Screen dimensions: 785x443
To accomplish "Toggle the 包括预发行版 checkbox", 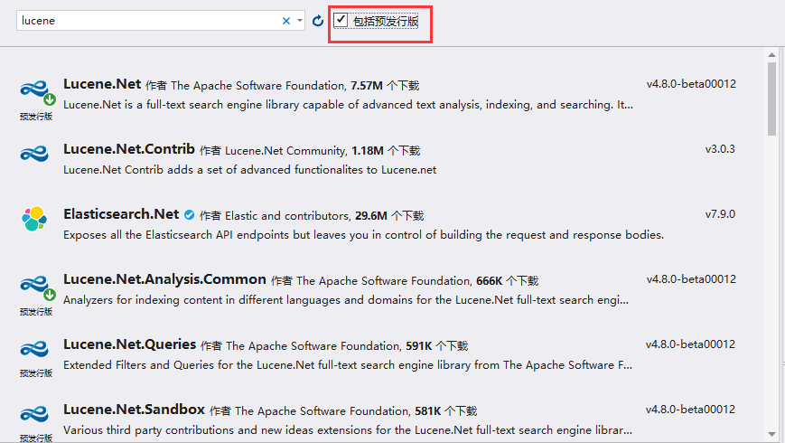I will point(341,20).
